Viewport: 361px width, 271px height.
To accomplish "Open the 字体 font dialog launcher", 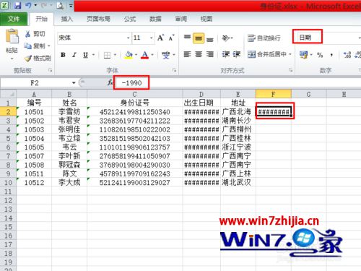I will pos(175,70).
